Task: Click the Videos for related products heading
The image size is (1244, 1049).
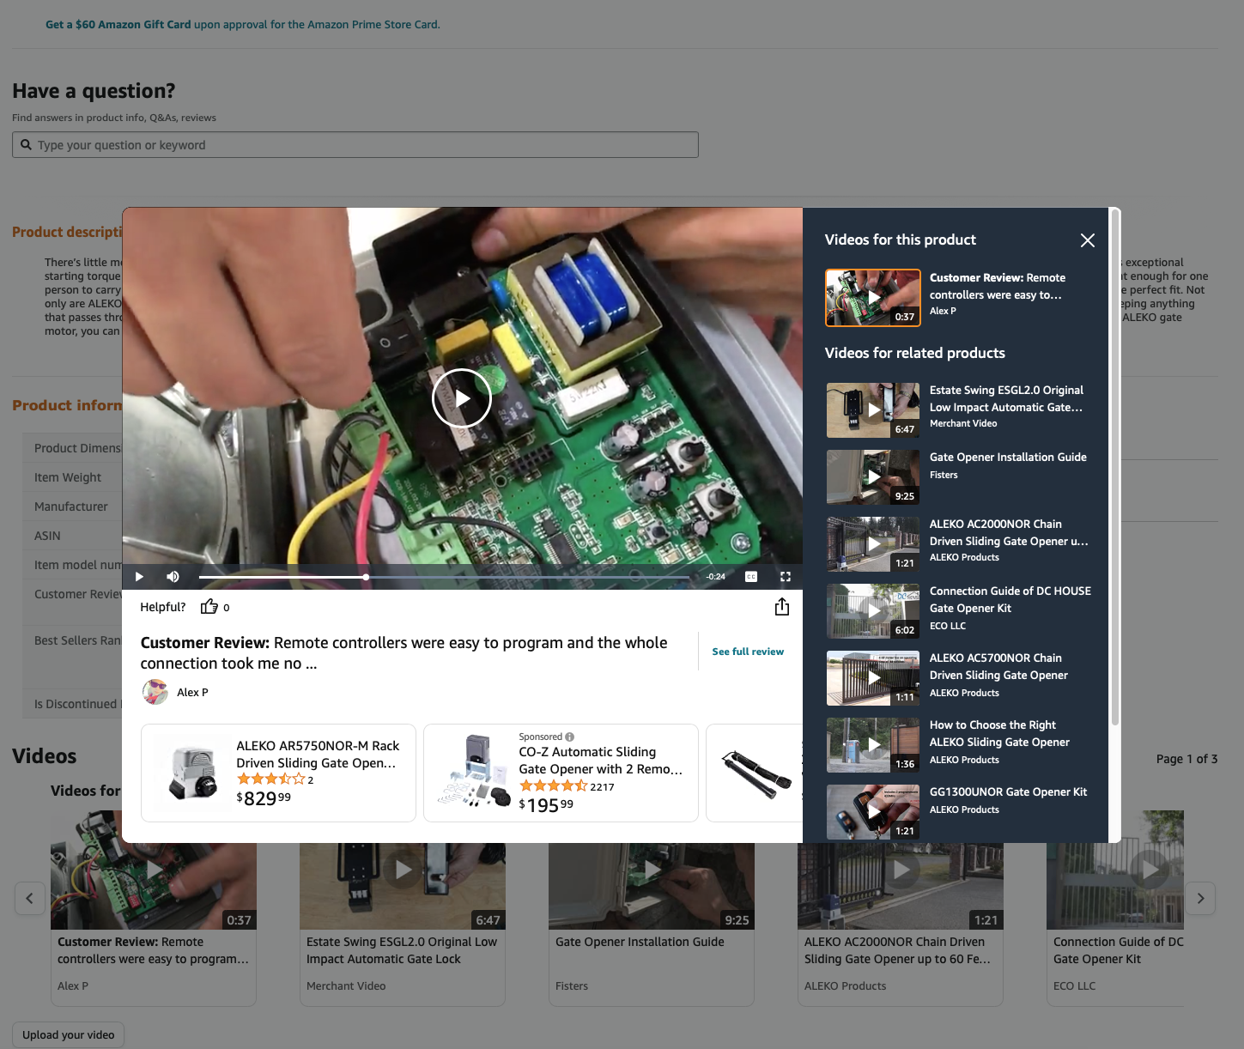Action: coord(915,353)
